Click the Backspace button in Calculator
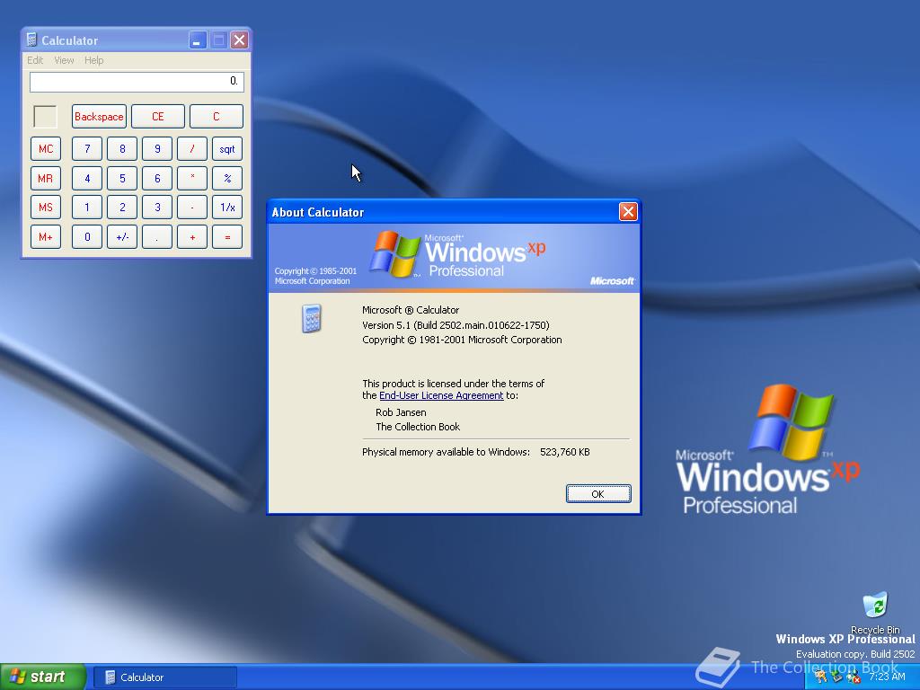 99,116
